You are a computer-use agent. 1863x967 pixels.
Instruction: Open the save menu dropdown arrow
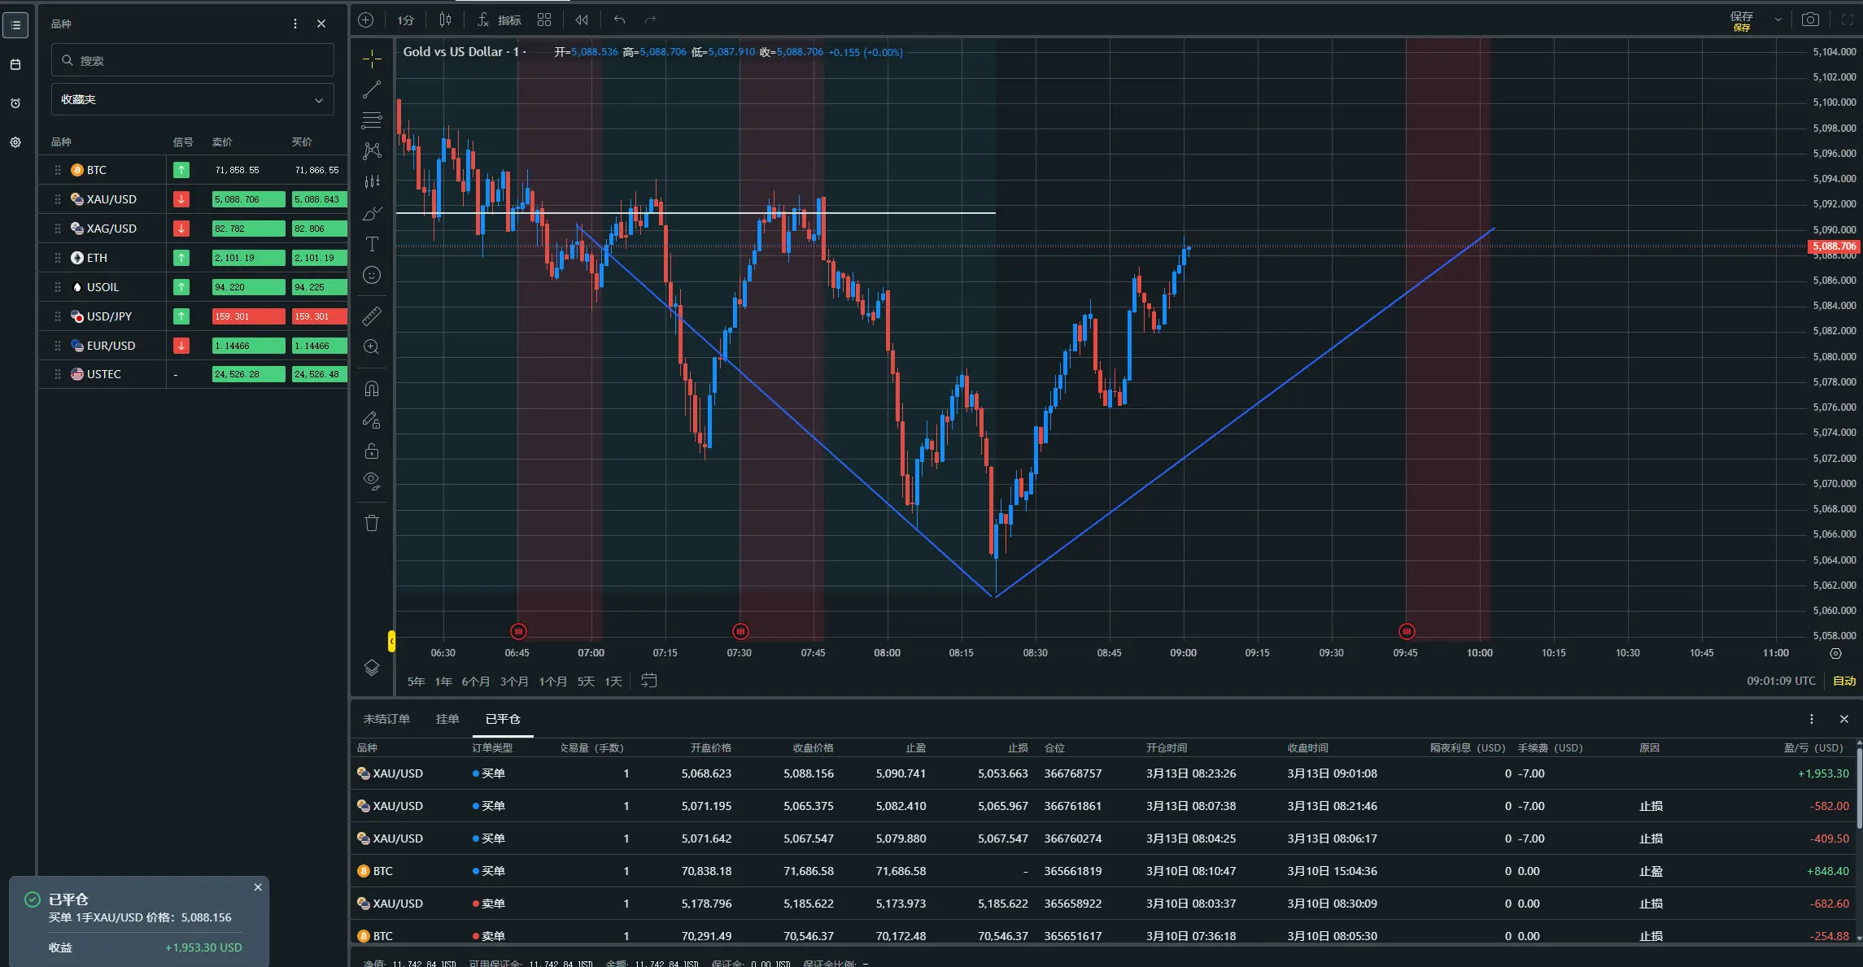[1778, 20]
